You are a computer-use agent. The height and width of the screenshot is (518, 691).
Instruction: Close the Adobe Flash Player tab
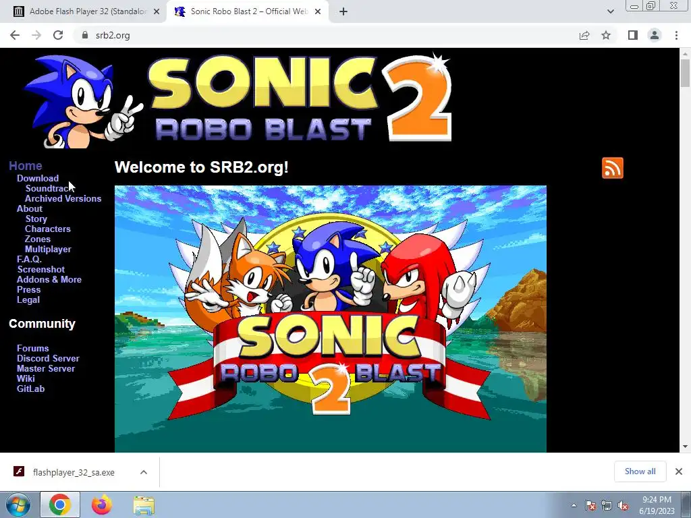(157, 12)
